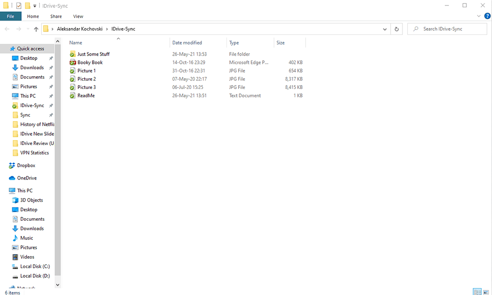The width and height of the screenshot is (492, 295).
Task: Open pinned This PC in Quick access
Action: [24, 96]
